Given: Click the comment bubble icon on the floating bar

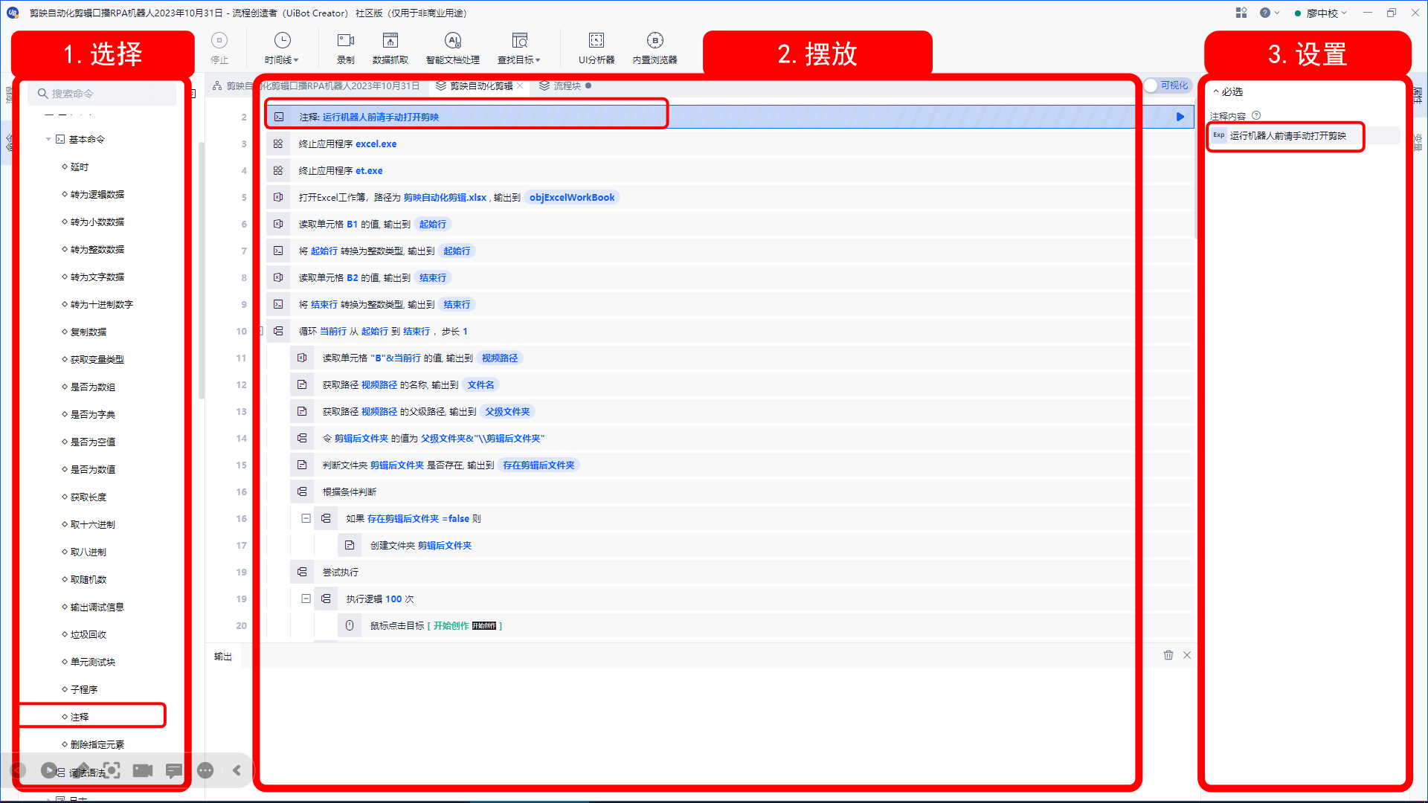Looking at the screenshot, I should point(174,770).
